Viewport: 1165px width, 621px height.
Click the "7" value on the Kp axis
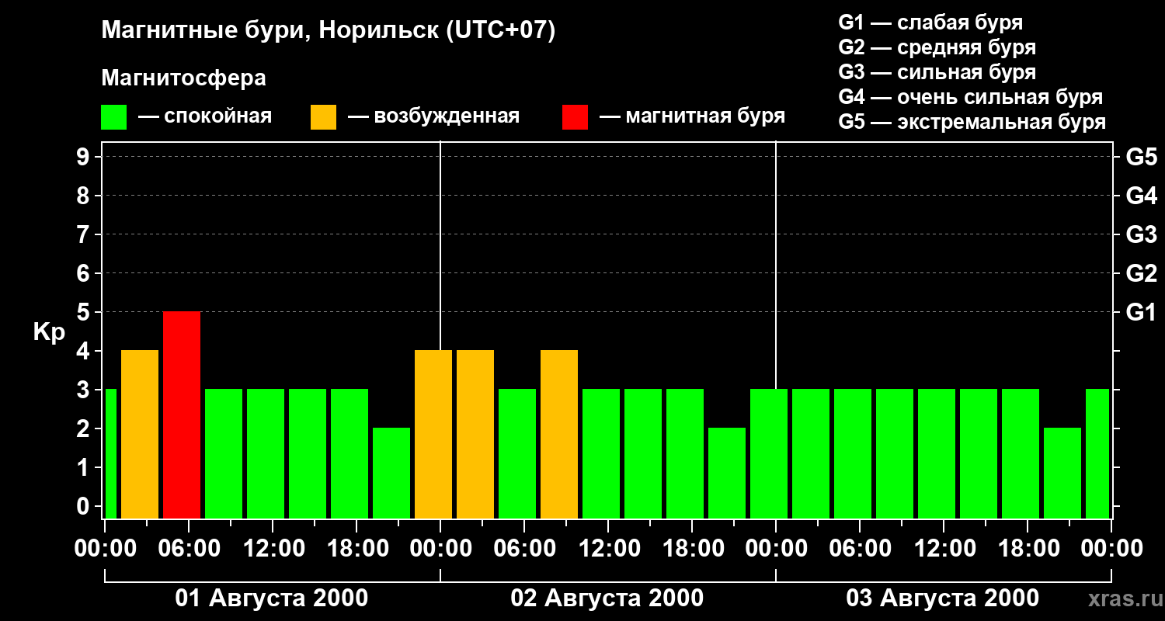(x=85, y=234)
